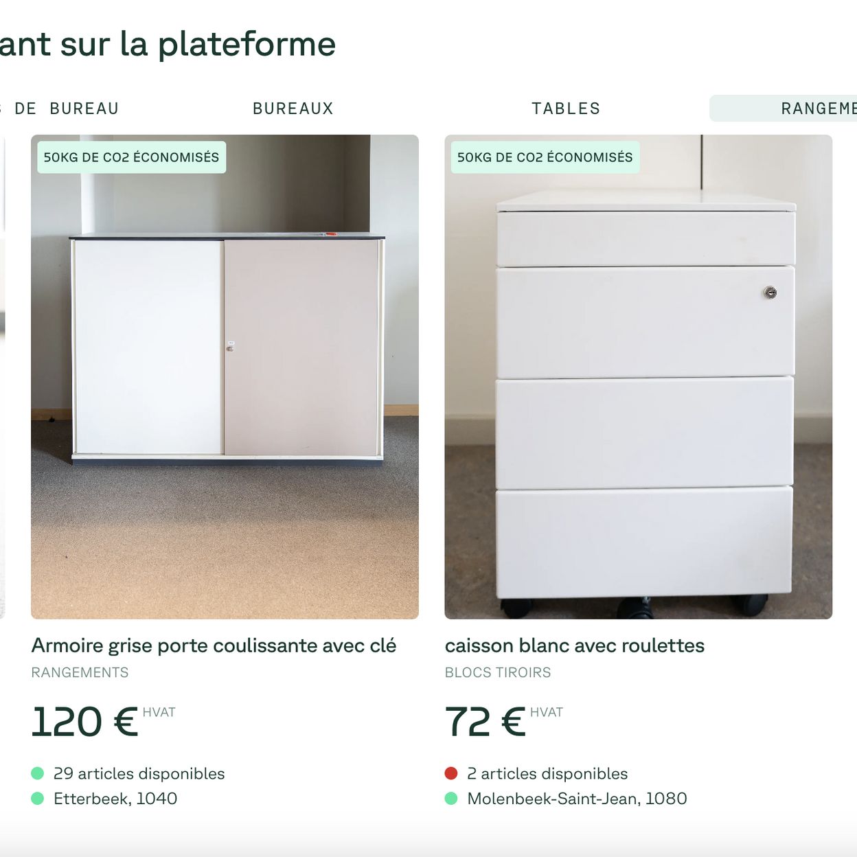This screenshot has width=857, height=857.
Task: Click green dot next to Molenbeek-Saint-Jean, 1080
Action: (x=451, y=799)
